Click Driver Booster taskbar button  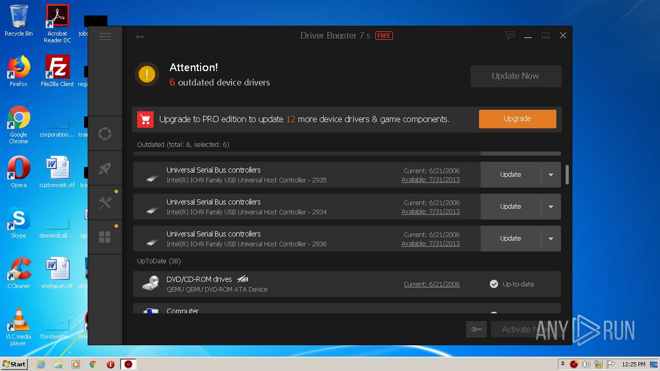pyautogui.click(x=128, y=364)
